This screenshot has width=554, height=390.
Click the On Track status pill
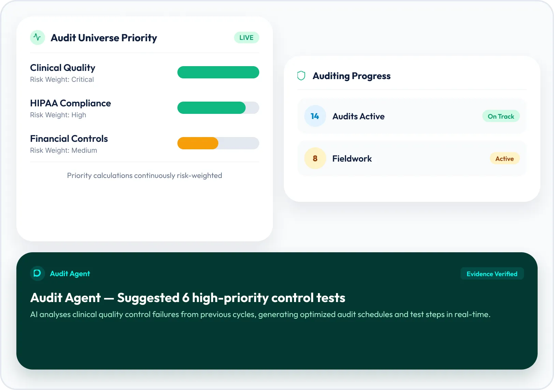501,116
